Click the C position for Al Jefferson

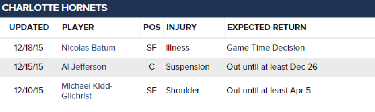coord(152,67)
